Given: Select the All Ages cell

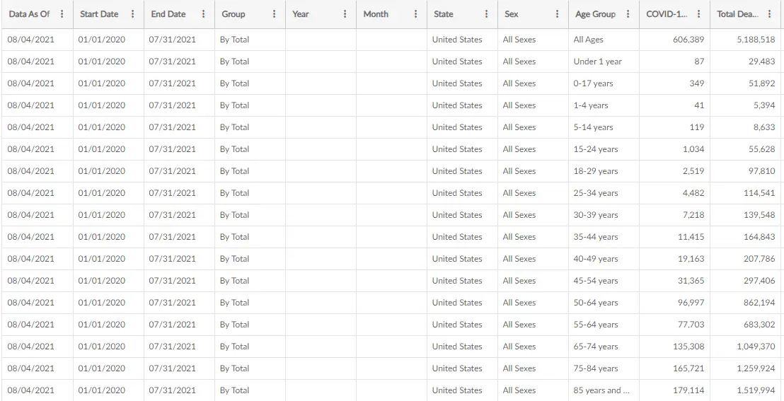Looking at the screenshot, I should pyautogui.click(x=589, y=40).
